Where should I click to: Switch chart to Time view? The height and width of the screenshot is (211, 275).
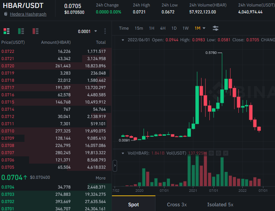(124, 28)
